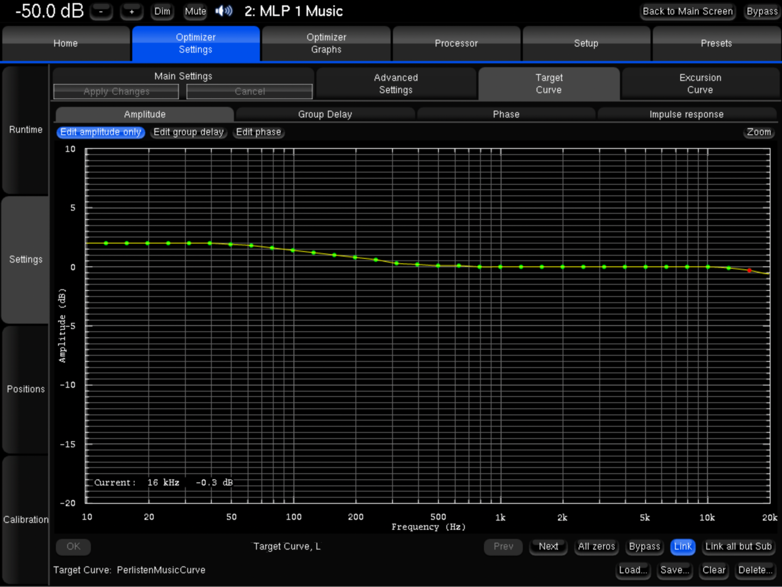Select the Target Curve tab
This screenshot has height=587, width=782.
click(x=549, y=84)
